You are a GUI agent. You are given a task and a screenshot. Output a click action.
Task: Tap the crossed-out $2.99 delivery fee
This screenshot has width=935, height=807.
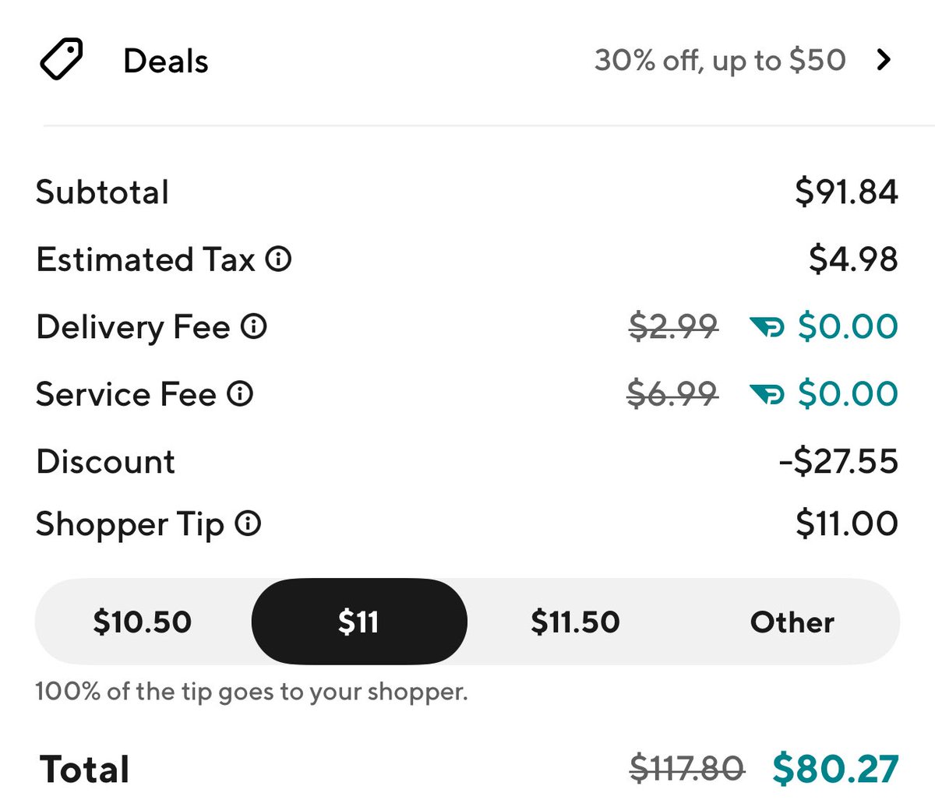point(673,326)
